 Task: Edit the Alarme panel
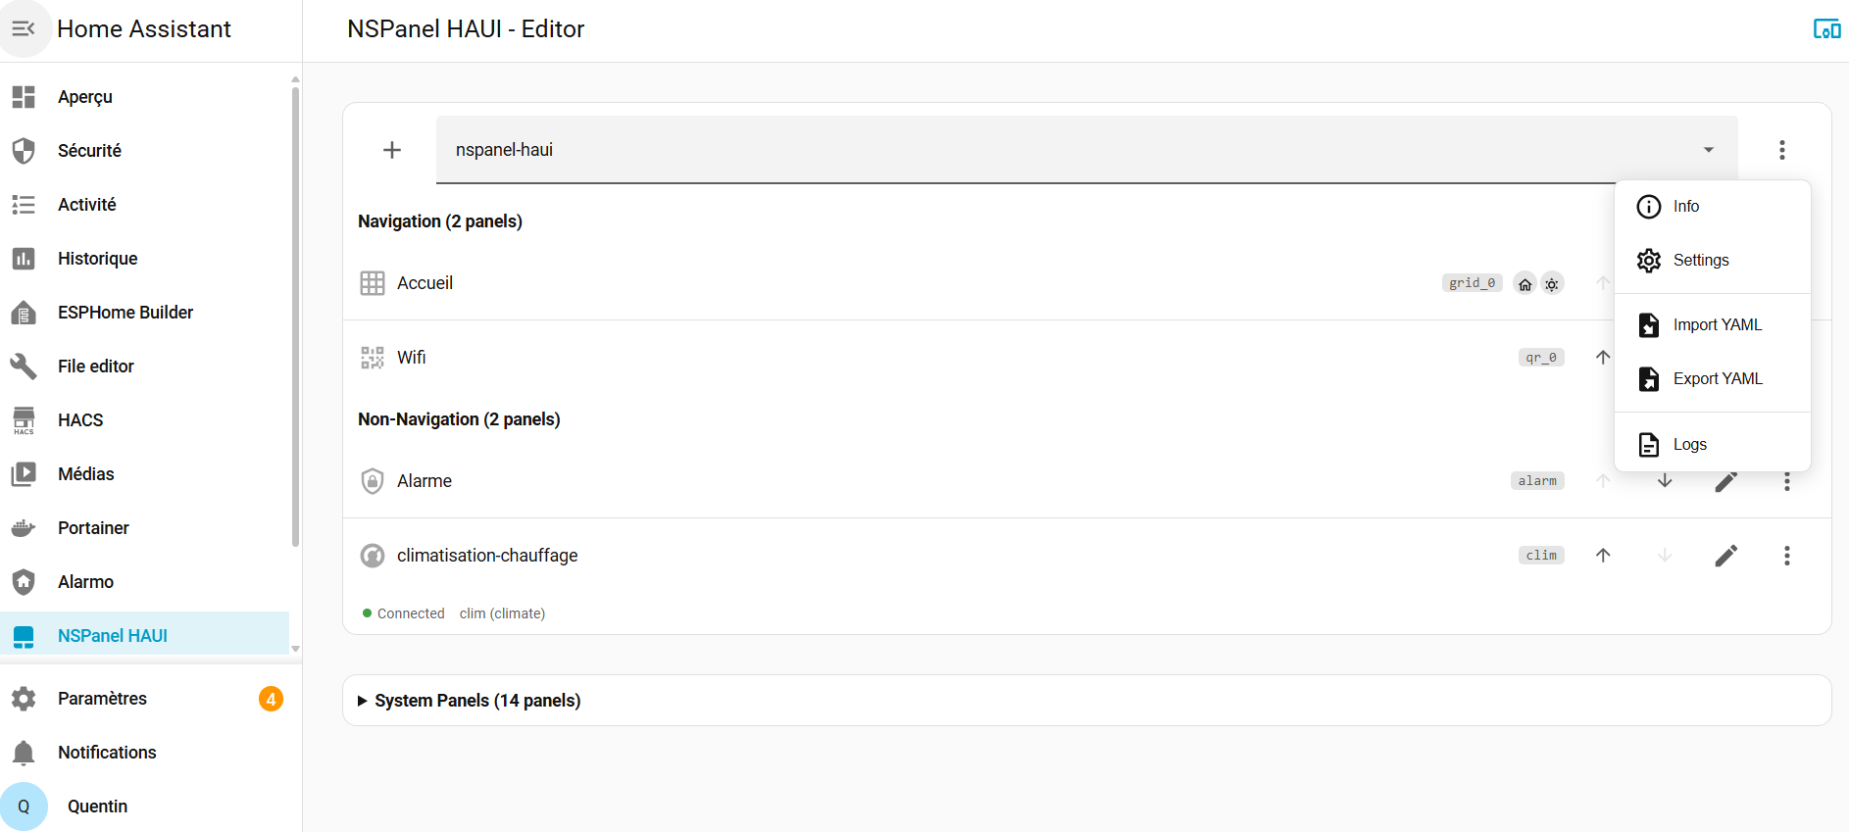1726,481
